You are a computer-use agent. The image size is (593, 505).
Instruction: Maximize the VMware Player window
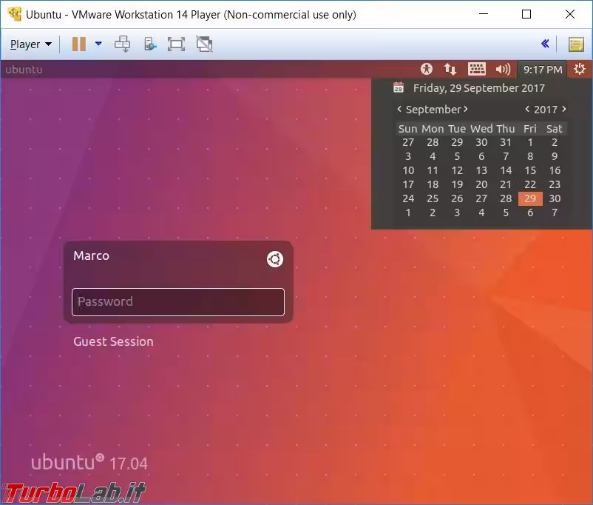[526, 14]
